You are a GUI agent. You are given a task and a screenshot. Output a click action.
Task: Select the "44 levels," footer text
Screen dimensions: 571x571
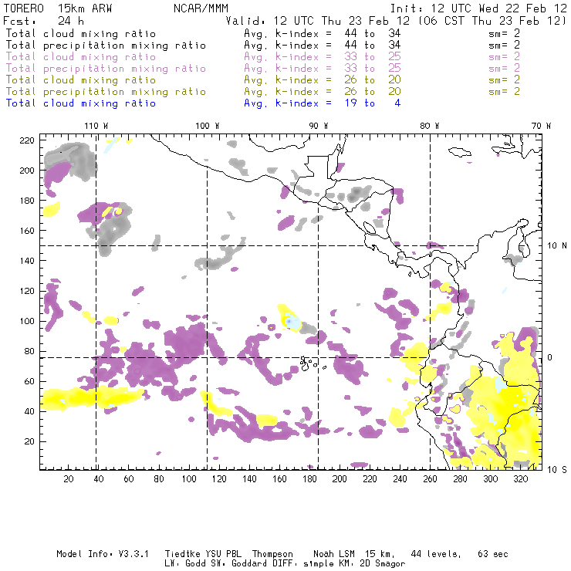click(436, 554)
